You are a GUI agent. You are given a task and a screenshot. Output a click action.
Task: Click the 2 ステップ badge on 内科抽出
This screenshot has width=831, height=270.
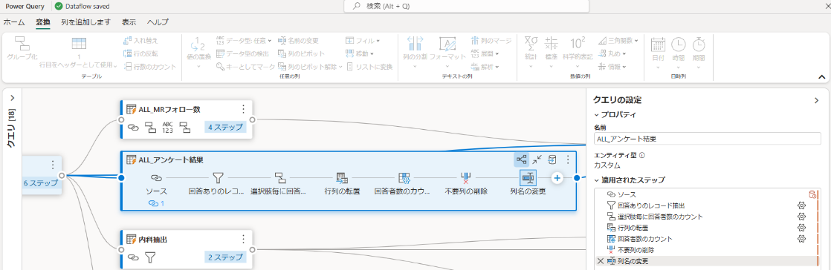coord(225,257)
